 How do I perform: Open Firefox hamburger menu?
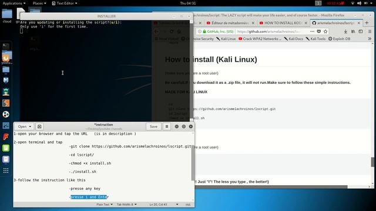coord(370,31)
